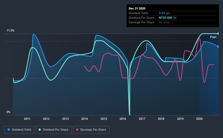The image size is (223, 138).
Task: Click the Earnings Per Share tooltip row label
Action: (x=142, y=22)
